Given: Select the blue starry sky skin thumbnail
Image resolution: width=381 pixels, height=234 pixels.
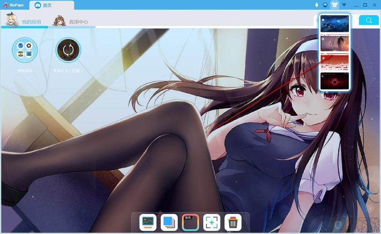Looking at the screenshot, I should click(x=335, y=23).
